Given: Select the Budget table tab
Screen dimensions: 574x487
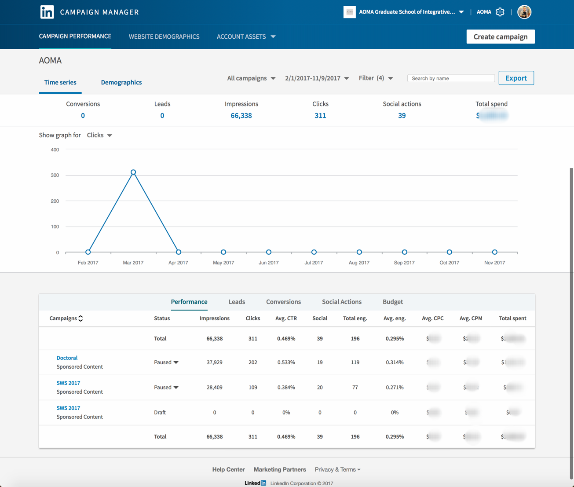Looking at the screenshot, I should pos(393,302).
